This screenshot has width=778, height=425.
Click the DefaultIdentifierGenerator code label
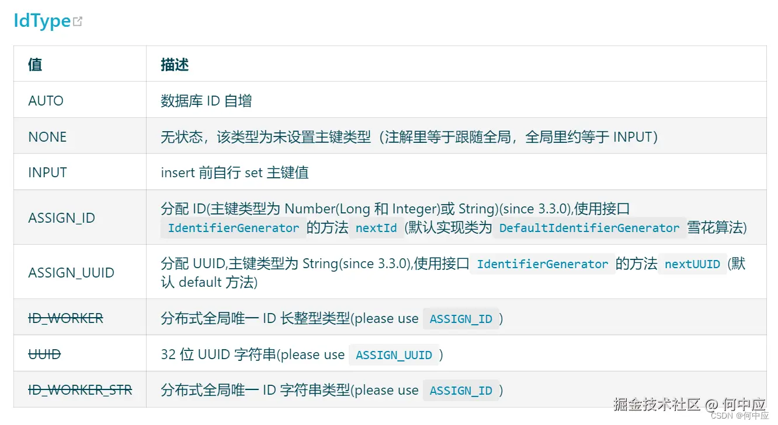[x=589, y=228]
